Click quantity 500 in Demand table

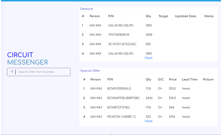point(148,44)
